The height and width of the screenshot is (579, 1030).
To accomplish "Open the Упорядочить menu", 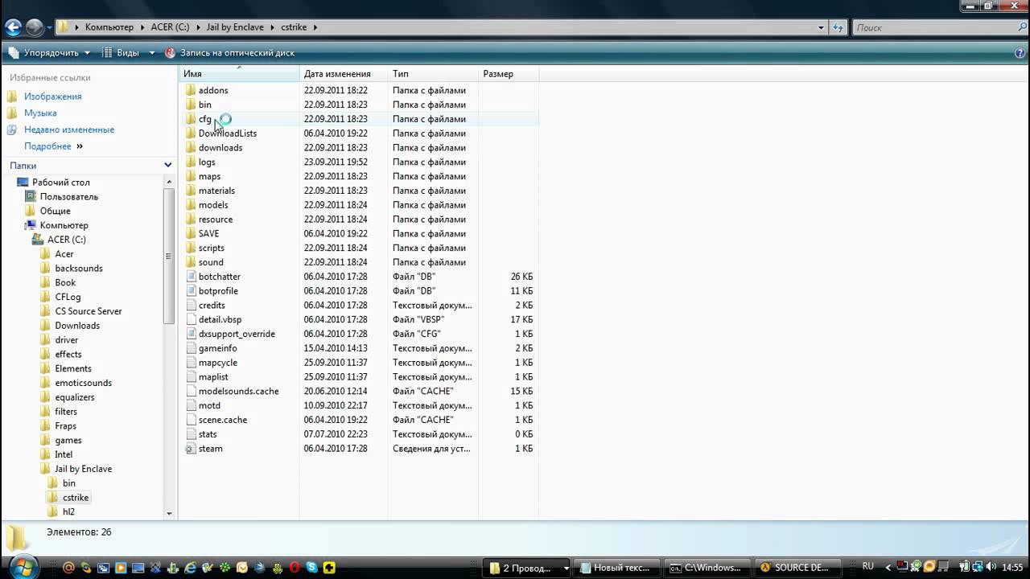I will tap(50, 53).
